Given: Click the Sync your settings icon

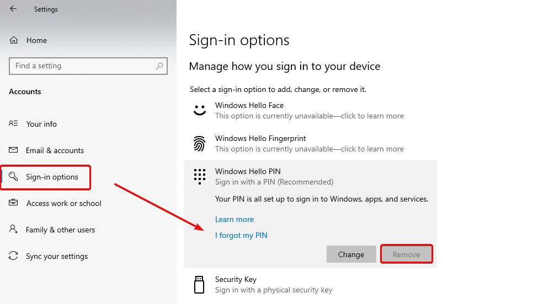Looking at the screenshot, I should [x=14, y=256].
